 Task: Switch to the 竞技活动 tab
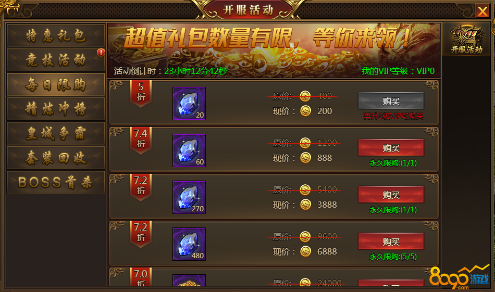[56, 60]
